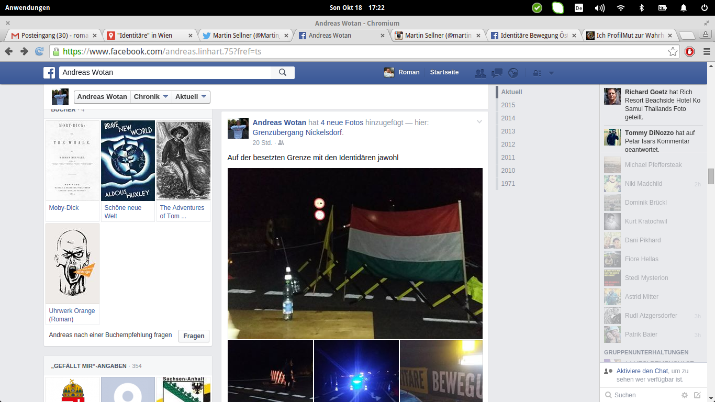Image resolution: width=715 pixels, height=402 pixels.
Task: Open notifications globe icon
Action: coord(513,73)
